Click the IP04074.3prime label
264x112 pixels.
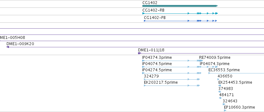214,64
